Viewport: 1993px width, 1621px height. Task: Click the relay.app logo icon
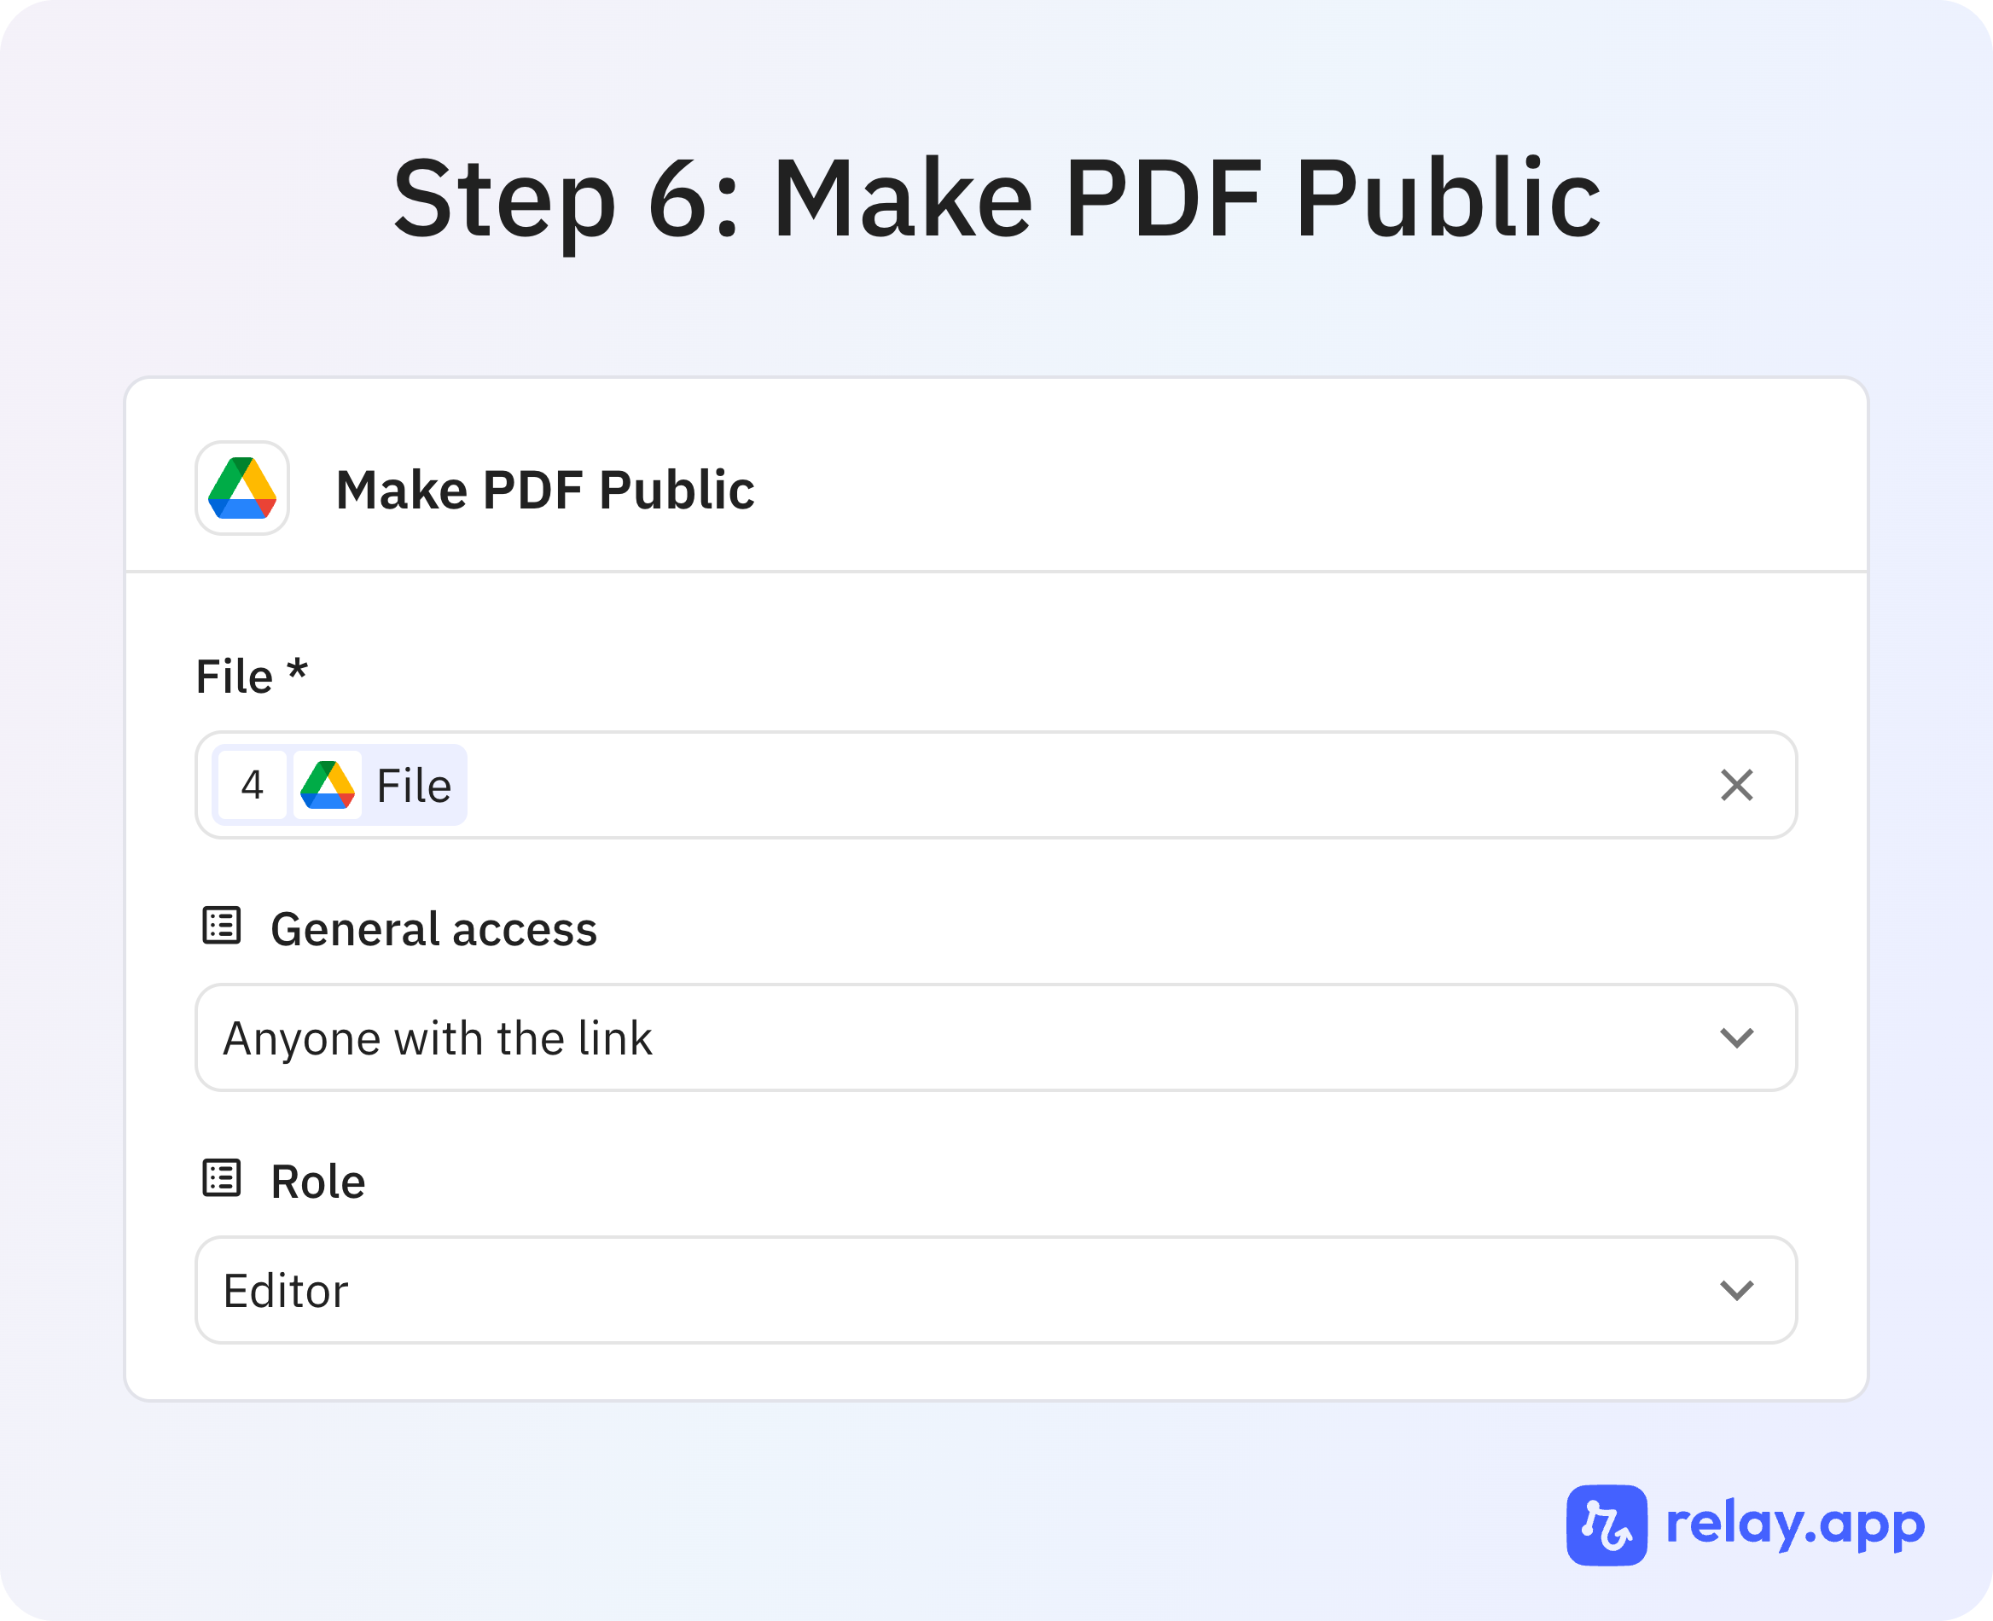coord(1607,1525)
